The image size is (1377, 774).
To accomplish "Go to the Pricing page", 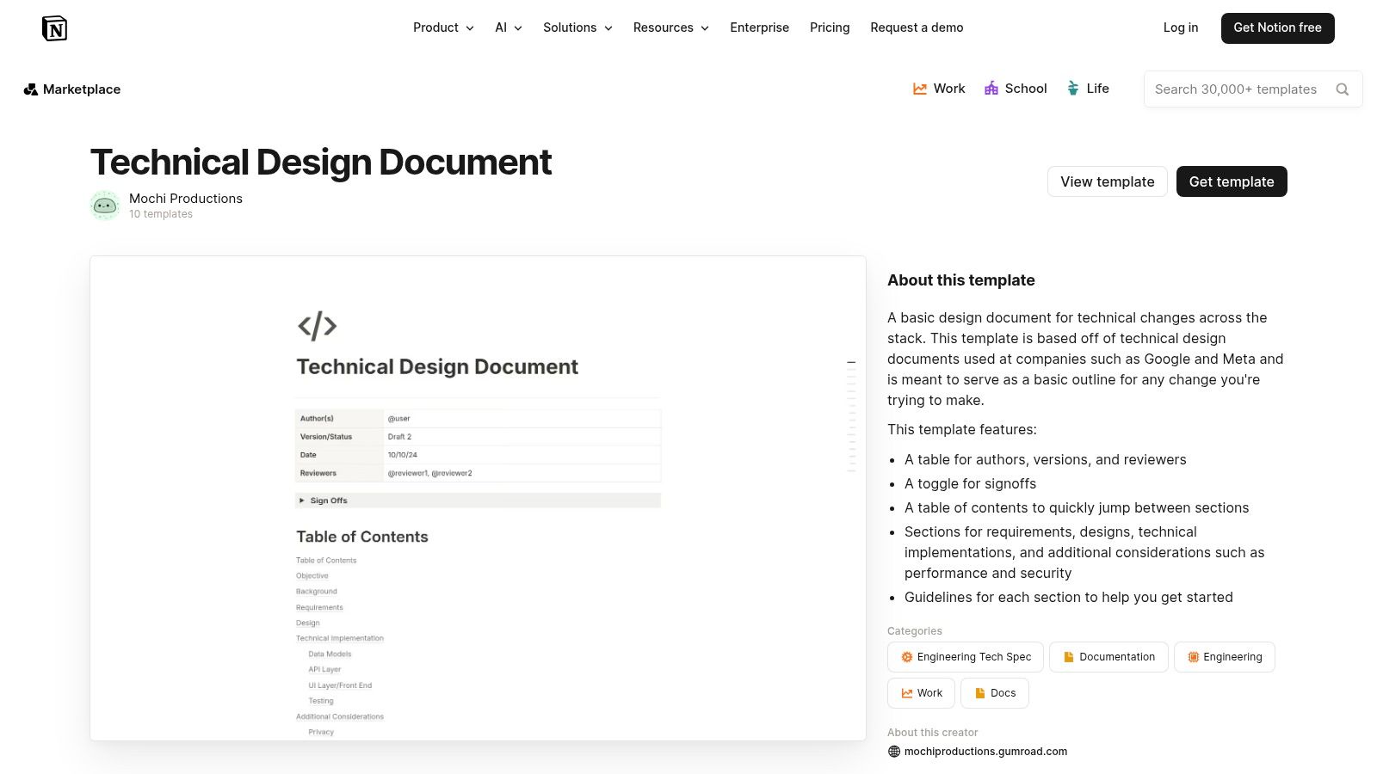I will 829,28.
